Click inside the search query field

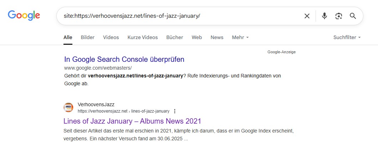click(x=178, y=16)
